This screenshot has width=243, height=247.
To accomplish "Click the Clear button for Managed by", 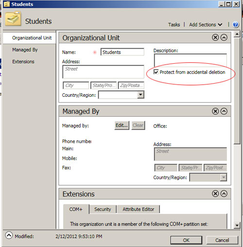I will pyautogui.click(x=138, y=125).
